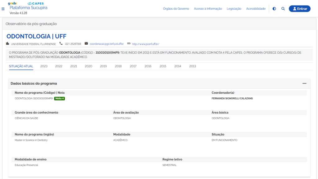Switch to the 2013 tab
Image resolution: width=318 pixels, height=179 pixels.
(193, 66)
